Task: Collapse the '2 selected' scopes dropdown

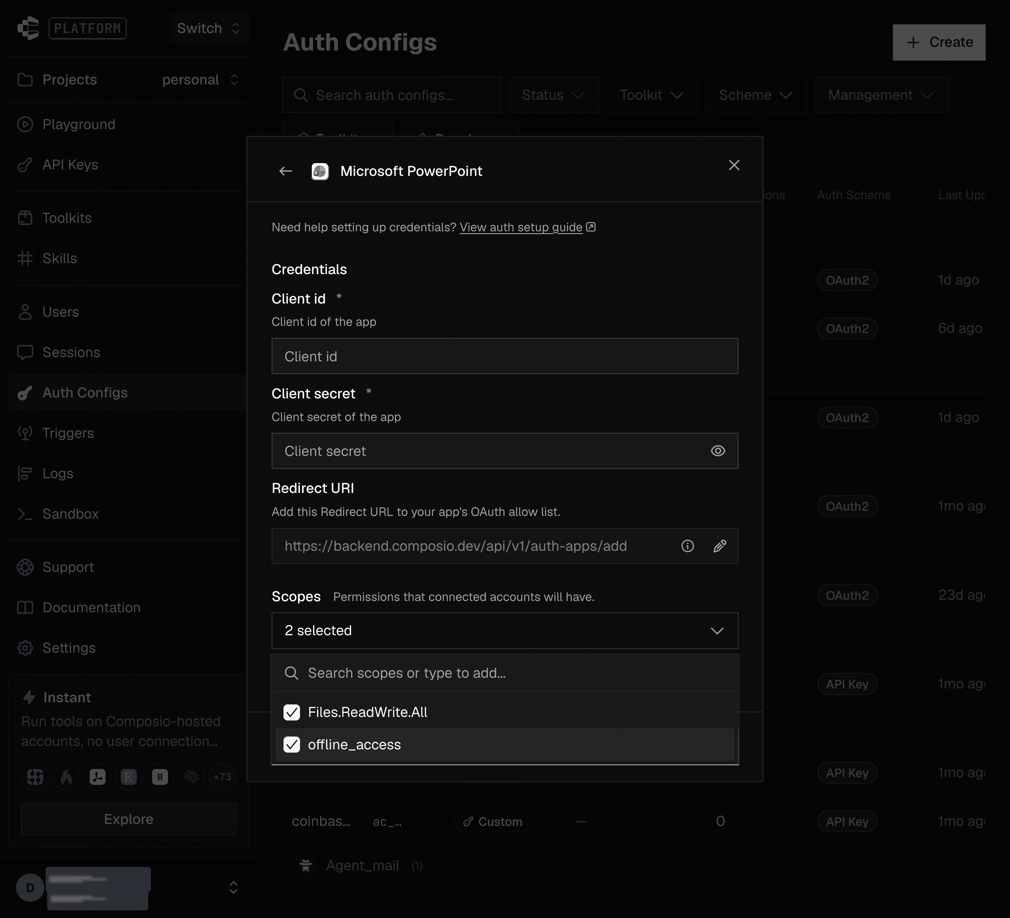Action: click(x=504, y=631)
